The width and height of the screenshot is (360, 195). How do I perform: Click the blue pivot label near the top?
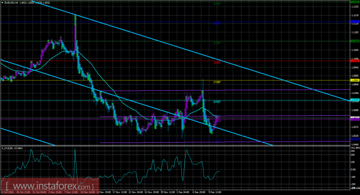(217, 23)
